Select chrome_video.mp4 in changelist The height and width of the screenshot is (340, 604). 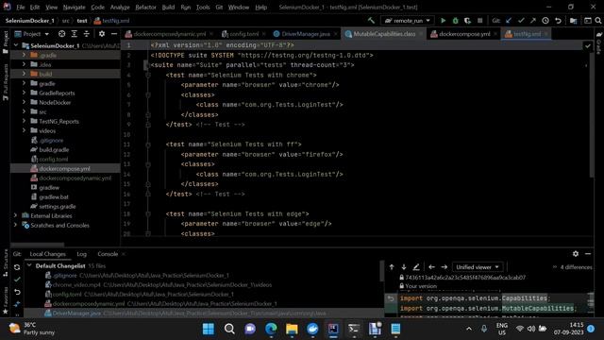(75, 285)
